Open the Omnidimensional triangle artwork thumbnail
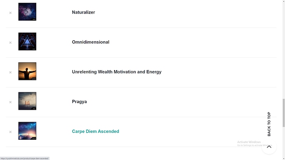This screenshot has height=160, width=285. coord(27,42)
